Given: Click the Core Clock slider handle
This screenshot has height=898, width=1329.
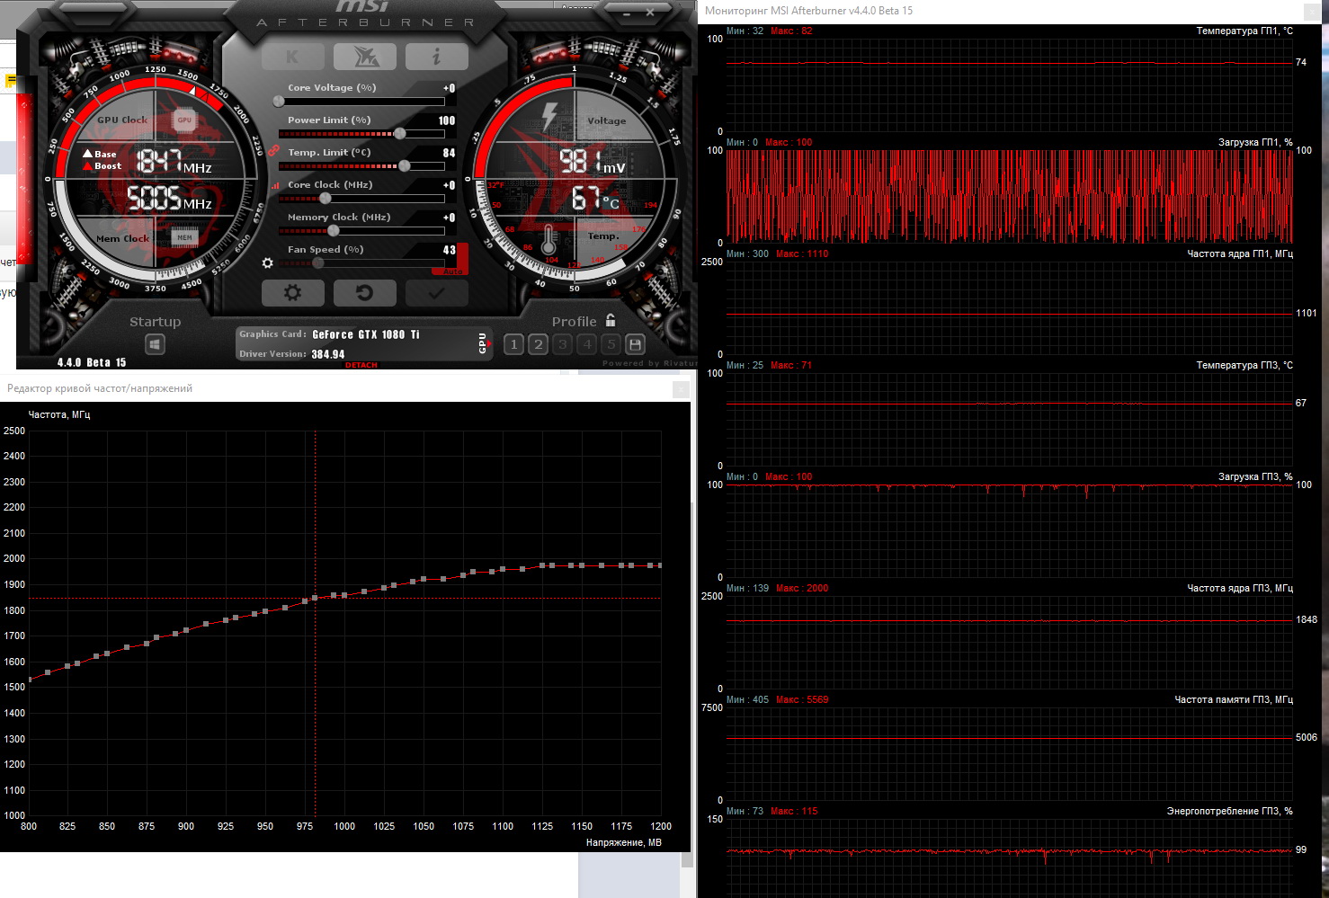Looking at the screenshot, I should (x=326, y=198).
